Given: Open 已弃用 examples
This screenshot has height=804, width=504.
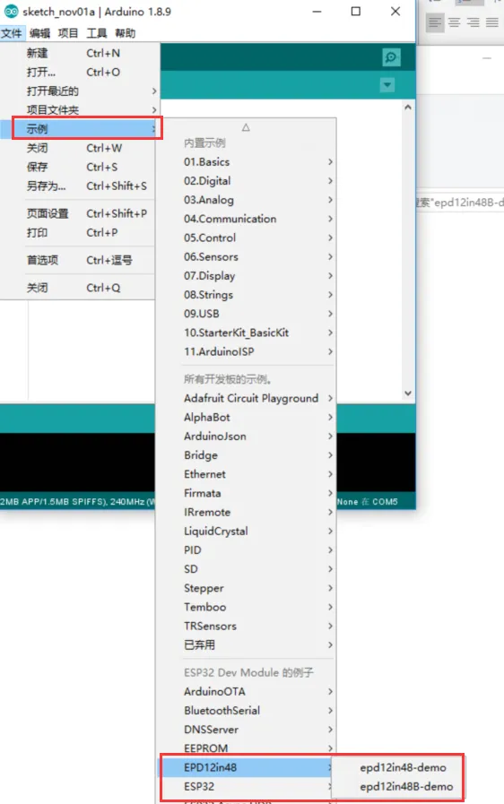Looking at the screenshot, I should [246, 644].
